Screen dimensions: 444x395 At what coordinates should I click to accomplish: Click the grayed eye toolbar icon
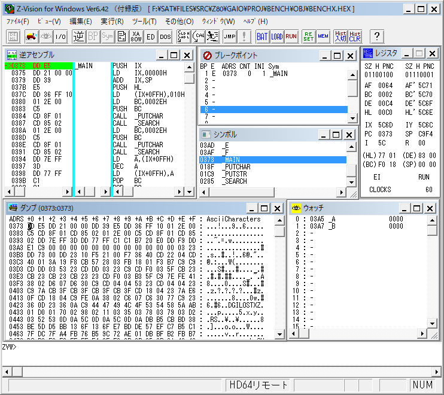pos(46,37)
